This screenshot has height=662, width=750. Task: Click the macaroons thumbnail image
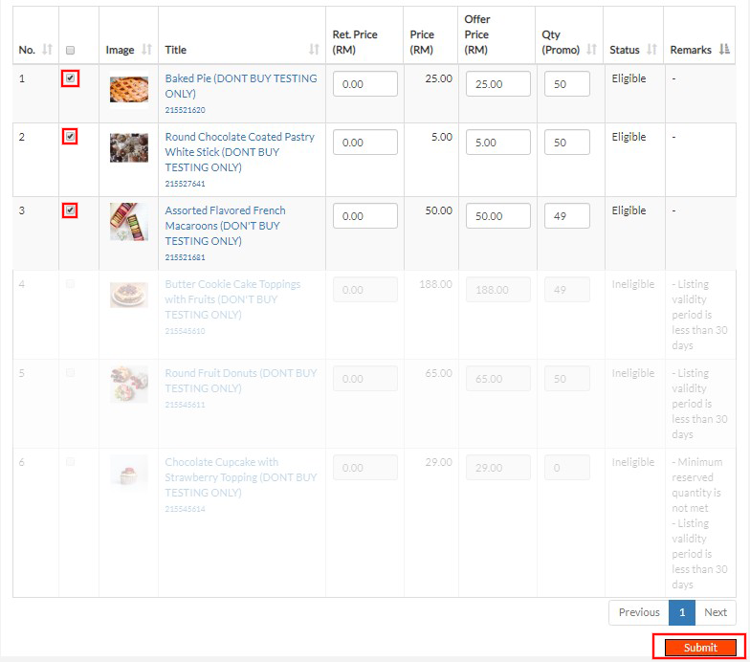click(x=128, y=222)
